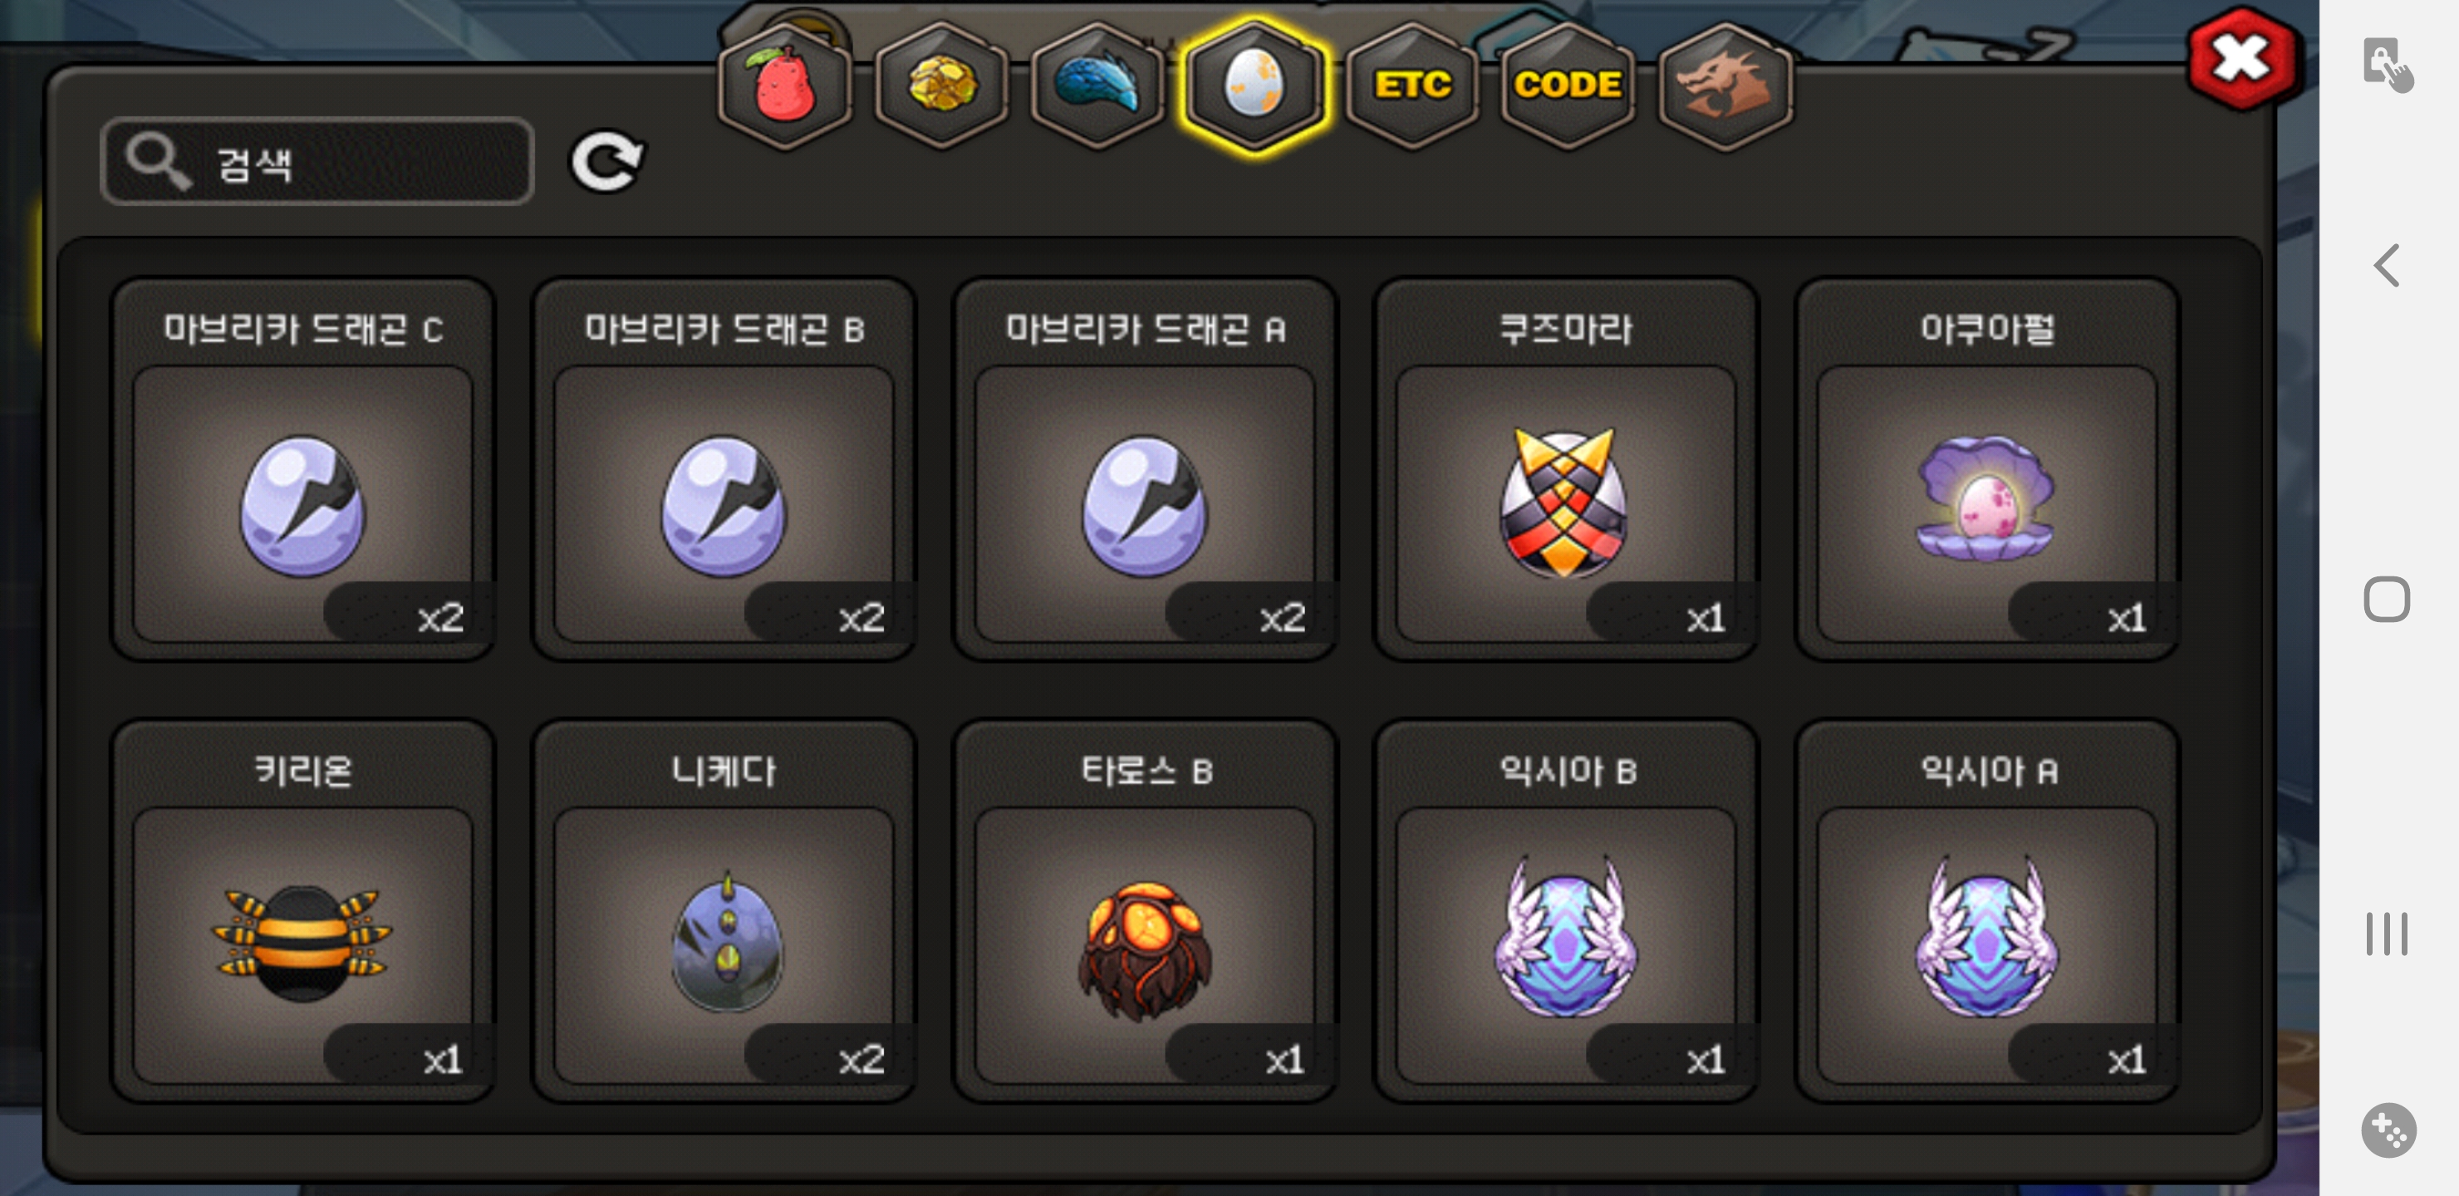Focus the 검색 search field
The width and height of the screenshot is (2459, 1196).
pos(317,161)
